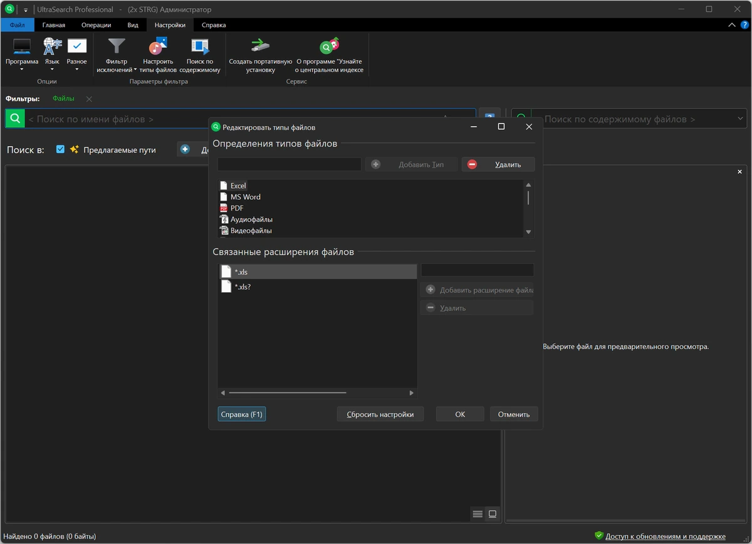Click the file types list scroll down arrow

point(528,232)
